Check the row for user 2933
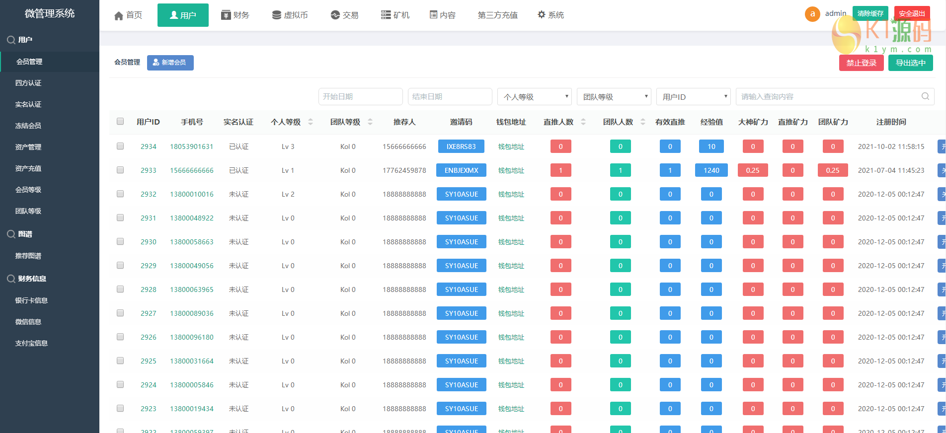The height and width of the screenshot is (433, 946). (120, 170)
